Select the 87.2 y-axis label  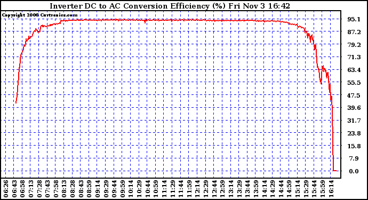(354, 32)
